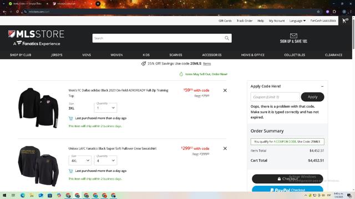Open FC Dallas Training Top product title
The image size is (355, 199).
coord(118,93)
